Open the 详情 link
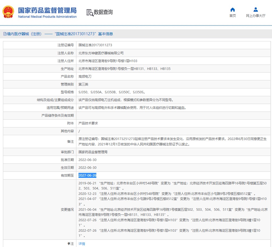 [82, 244]
